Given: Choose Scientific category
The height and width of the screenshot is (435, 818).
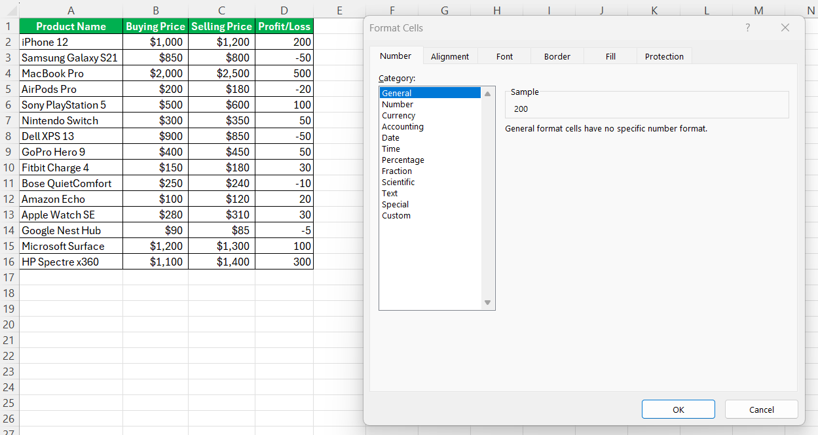Looking at the screenshot, I should click(430, 182).
